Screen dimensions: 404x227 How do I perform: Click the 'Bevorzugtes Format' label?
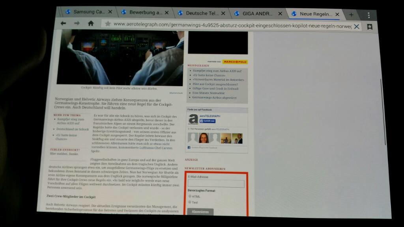pos(201,190)
